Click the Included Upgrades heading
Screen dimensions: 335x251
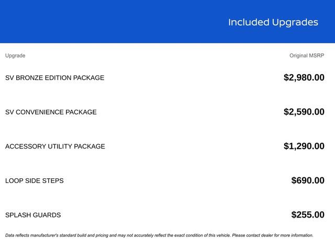click(x=273, y=22)
